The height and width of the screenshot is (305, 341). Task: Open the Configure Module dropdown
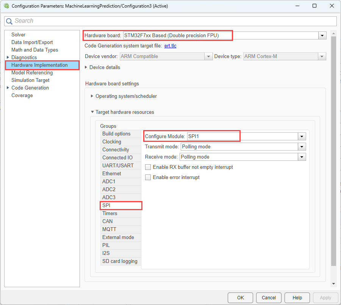pyautogui.click(x=302, y=136)
